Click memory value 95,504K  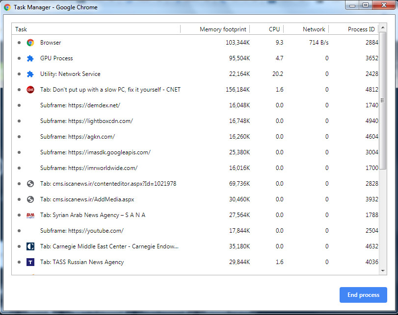(x=239, y=58)
